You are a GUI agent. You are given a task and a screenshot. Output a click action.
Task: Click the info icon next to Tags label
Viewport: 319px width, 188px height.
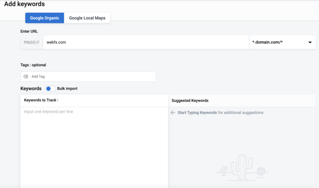30,65
